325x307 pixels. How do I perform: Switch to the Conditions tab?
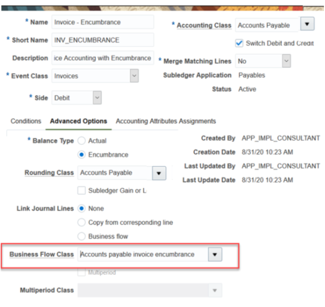pyautogui.click(x=26, y=121)
